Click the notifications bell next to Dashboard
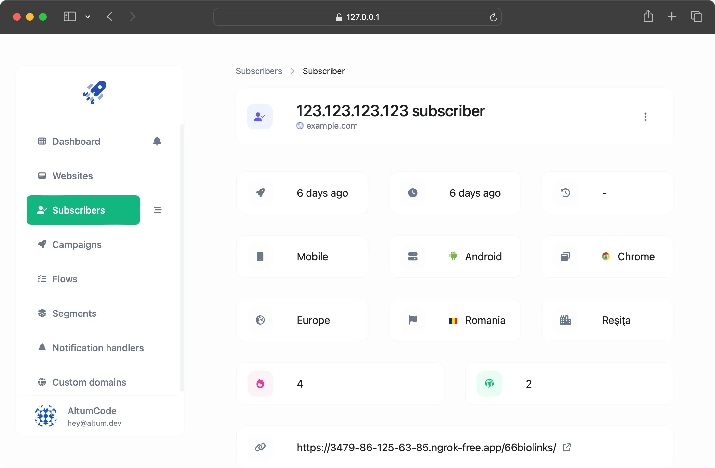The image size is (715, 468). click(x=157, y=141)
